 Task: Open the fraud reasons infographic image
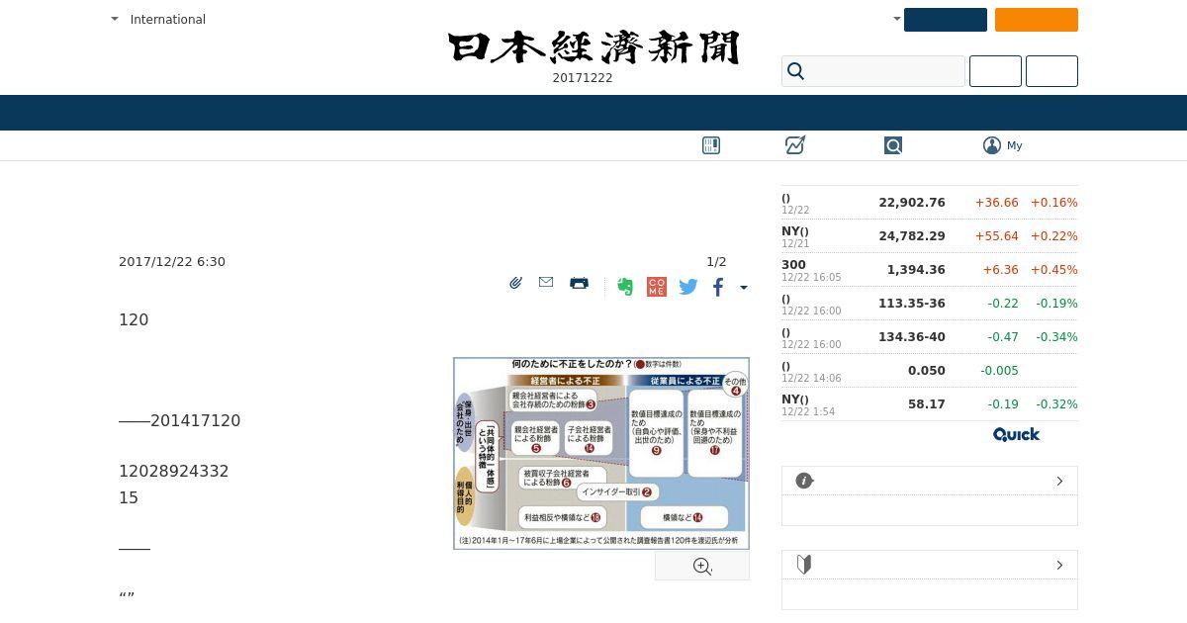tap(601, 453)
